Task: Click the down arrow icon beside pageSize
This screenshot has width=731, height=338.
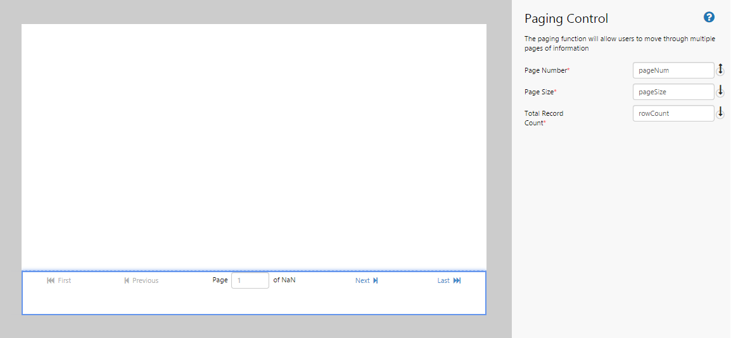Action: 720,91
